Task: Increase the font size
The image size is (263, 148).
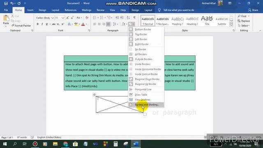Action: pyautogui.click(x=67, y=18)
